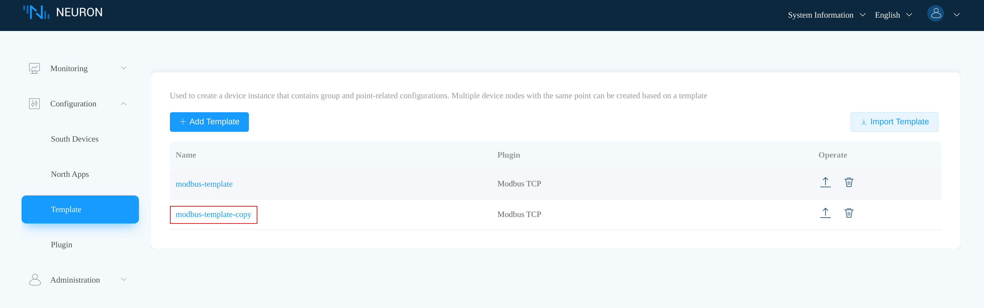Viewport: 984px width, 308px height.
Task: Click the Administration person icon
Action: (x=35, y=280)
